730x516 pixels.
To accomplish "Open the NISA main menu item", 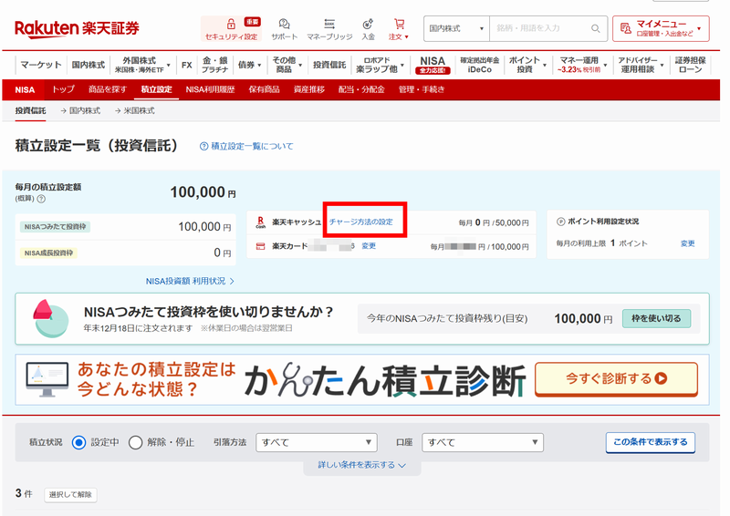I will [433, 65].
